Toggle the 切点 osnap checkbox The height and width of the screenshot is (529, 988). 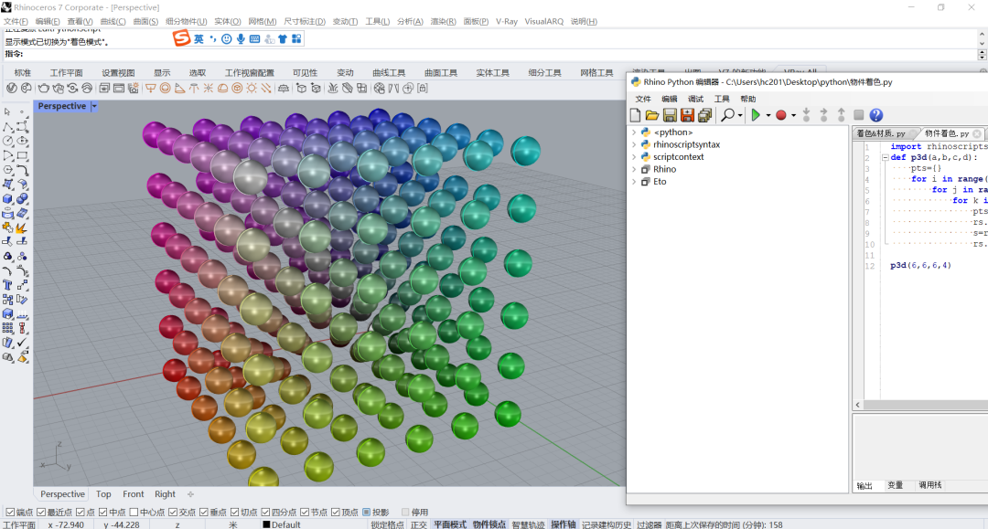[x=234, y=512]
